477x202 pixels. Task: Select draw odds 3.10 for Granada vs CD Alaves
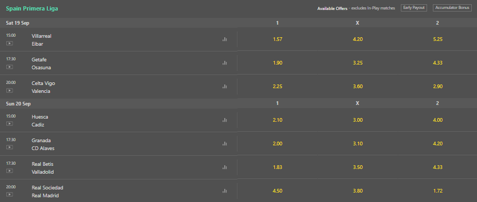click(x=357, y=144)
